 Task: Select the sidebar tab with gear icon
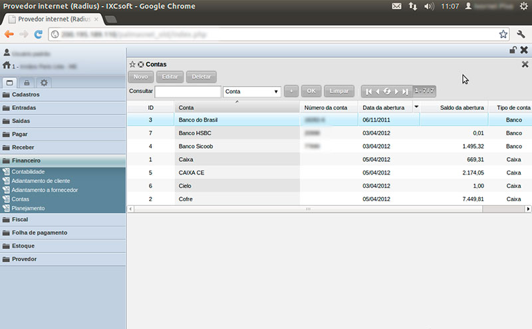point(44,83)
